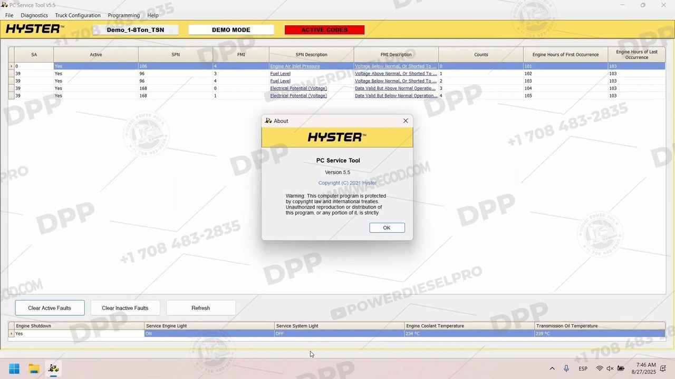Screen dimensions: 675x379
Task: Show hidden system tray icons
Action: pos(552,368)
